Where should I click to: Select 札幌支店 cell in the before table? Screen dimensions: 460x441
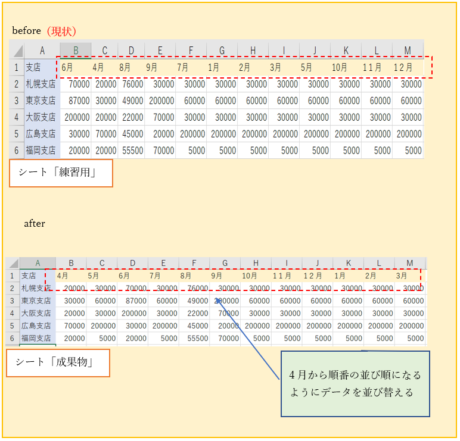click(x=42, y=84)
